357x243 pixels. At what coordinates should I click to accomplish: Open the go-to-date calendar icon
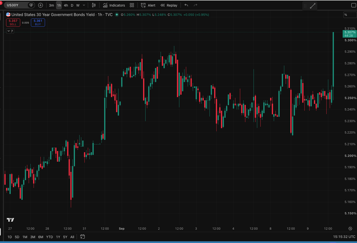point(82,237)
